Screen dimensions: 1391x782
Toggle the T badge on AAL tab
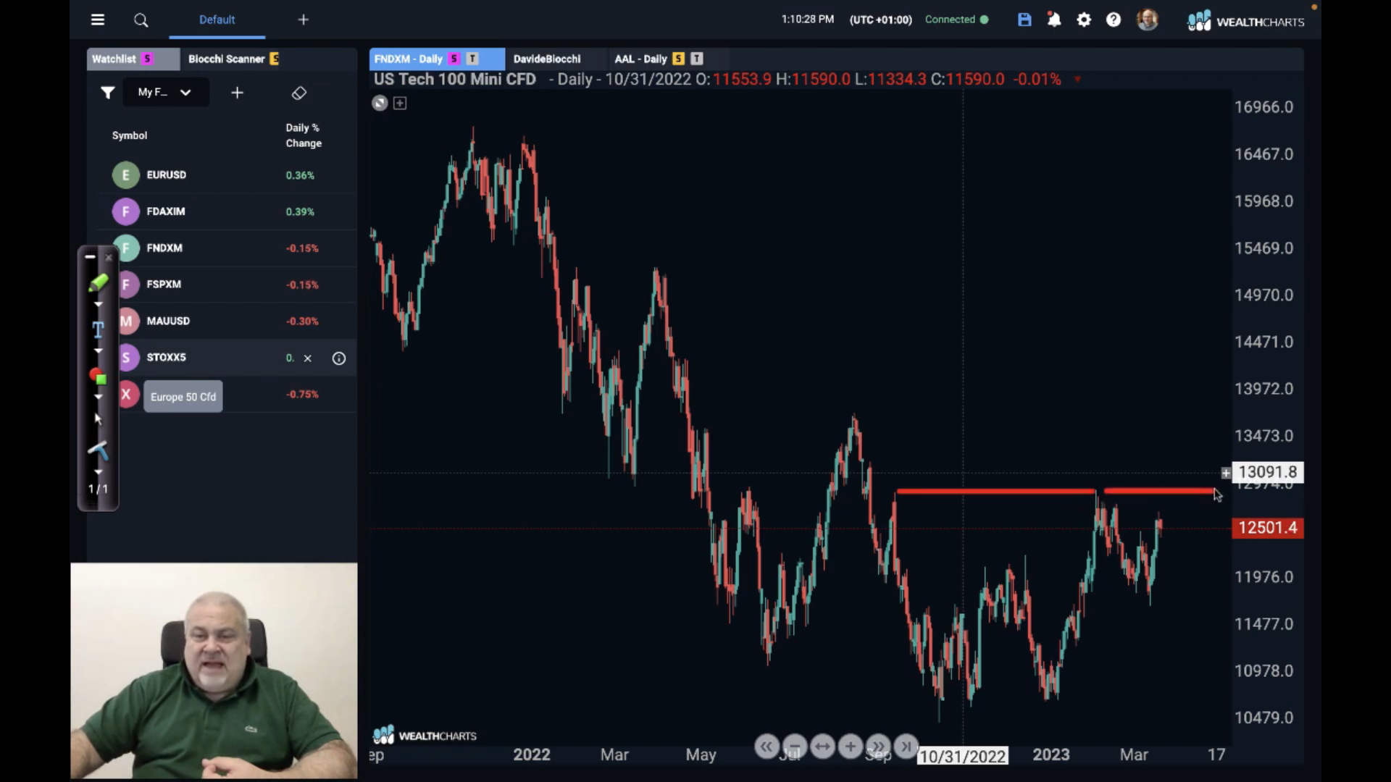point(696,59)
